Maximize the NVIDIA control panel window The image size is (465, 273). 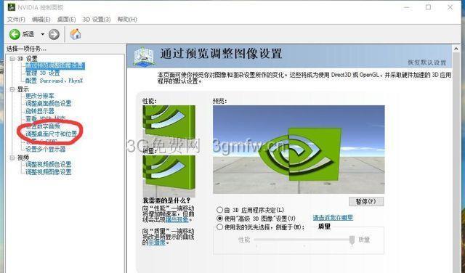pos(428,7)
